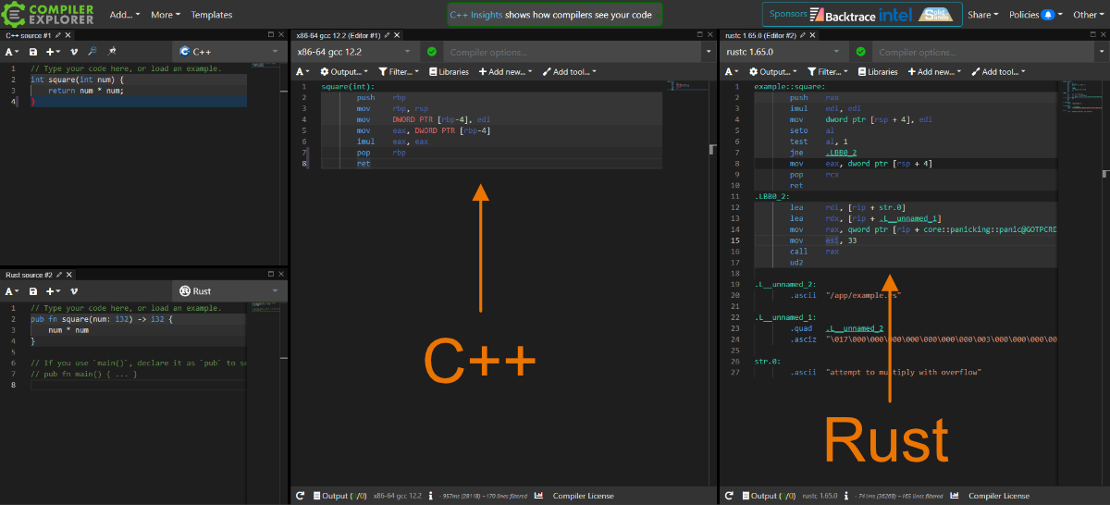This screenshot has height=505, width=1110.
Task: Open Libraries in the rustc compiler pane
Action: pos(877,71)
